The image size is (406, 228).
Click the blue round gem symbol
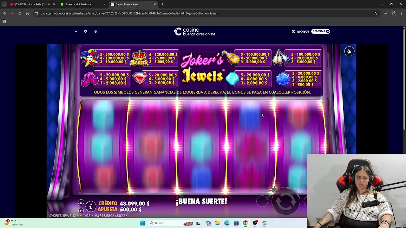(282, 79)
